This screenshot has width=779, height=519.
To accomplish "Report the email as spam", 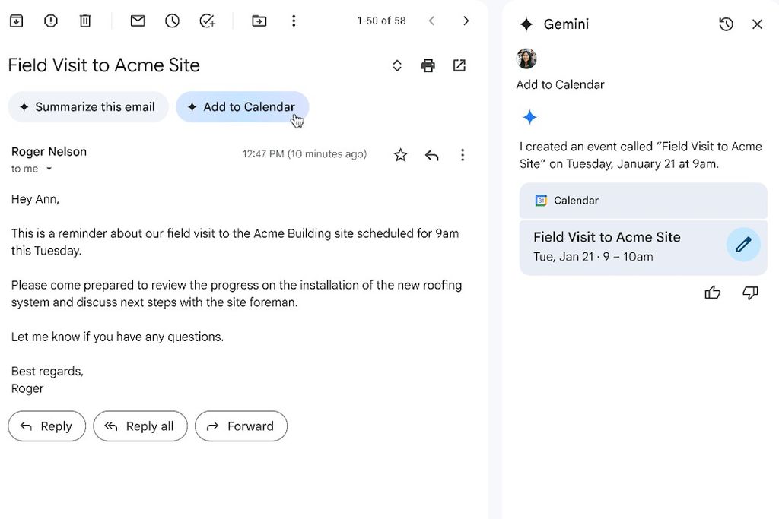I will click(50, 21).
